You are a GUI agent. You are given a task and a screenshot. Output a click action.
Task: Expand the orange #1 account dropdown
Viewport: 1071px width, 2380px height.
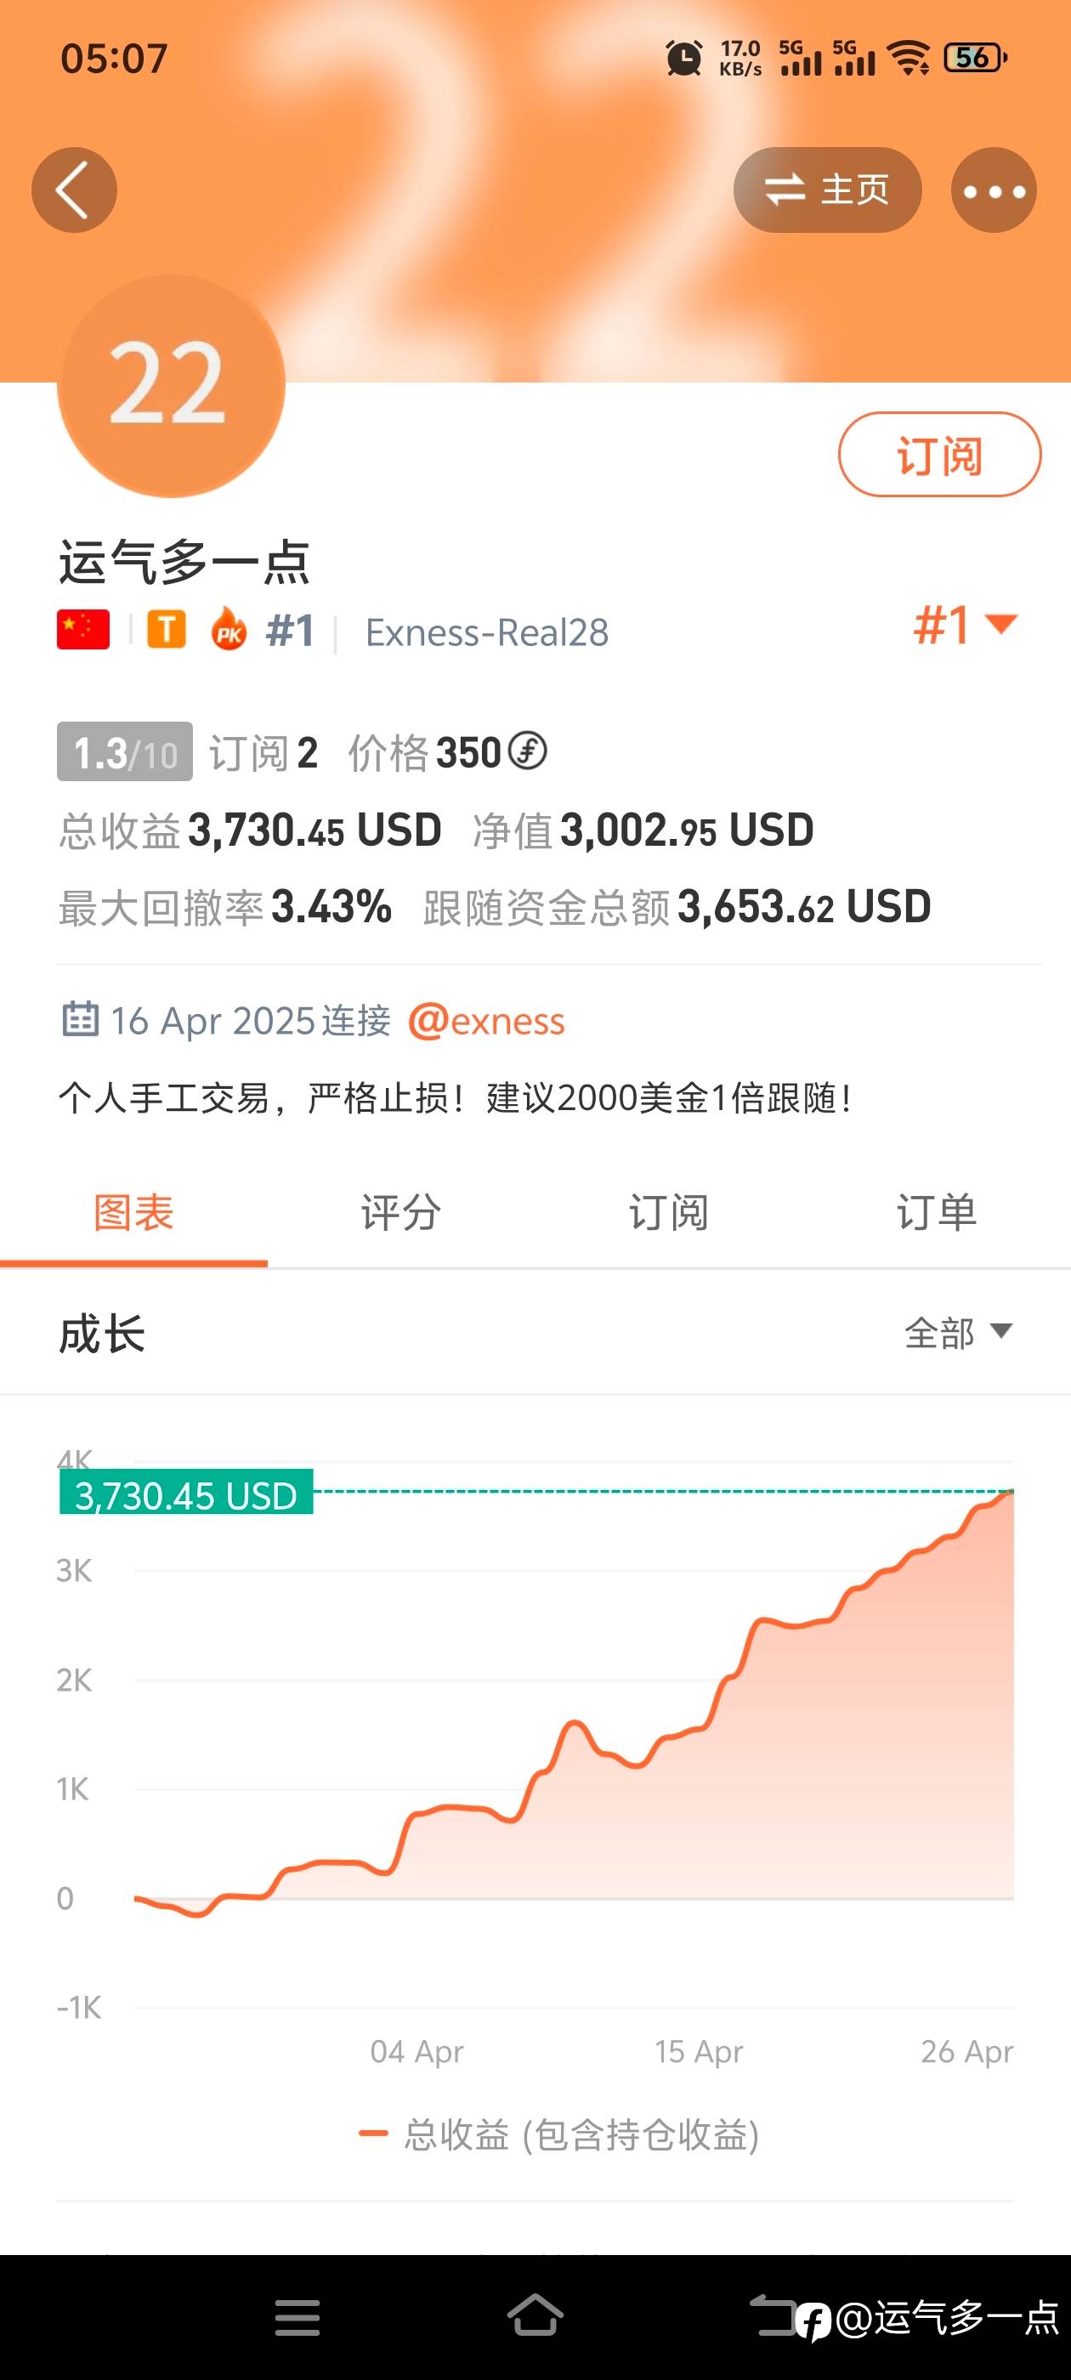(965, 626)
